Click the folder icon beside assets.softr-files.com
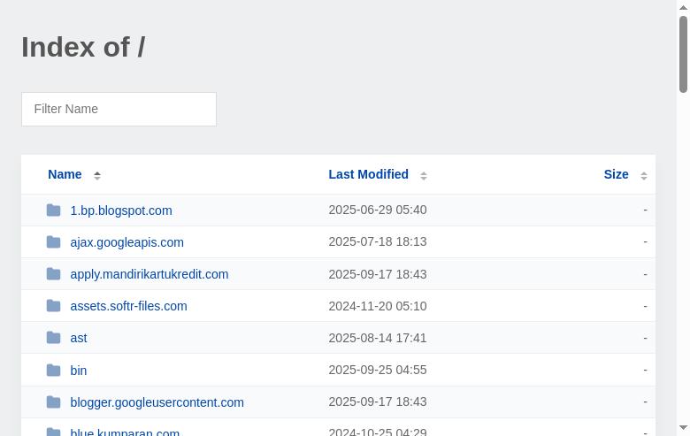 [x=53, y=306]
